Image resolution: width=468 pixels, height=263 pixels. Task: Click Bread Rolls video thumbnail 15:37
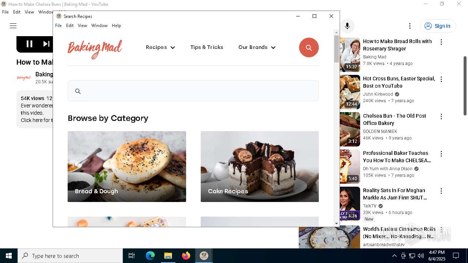(350, 54)
